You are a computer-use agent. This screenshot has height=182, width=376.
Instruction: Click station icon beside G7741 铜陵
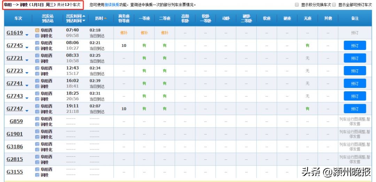pos(37,86)
